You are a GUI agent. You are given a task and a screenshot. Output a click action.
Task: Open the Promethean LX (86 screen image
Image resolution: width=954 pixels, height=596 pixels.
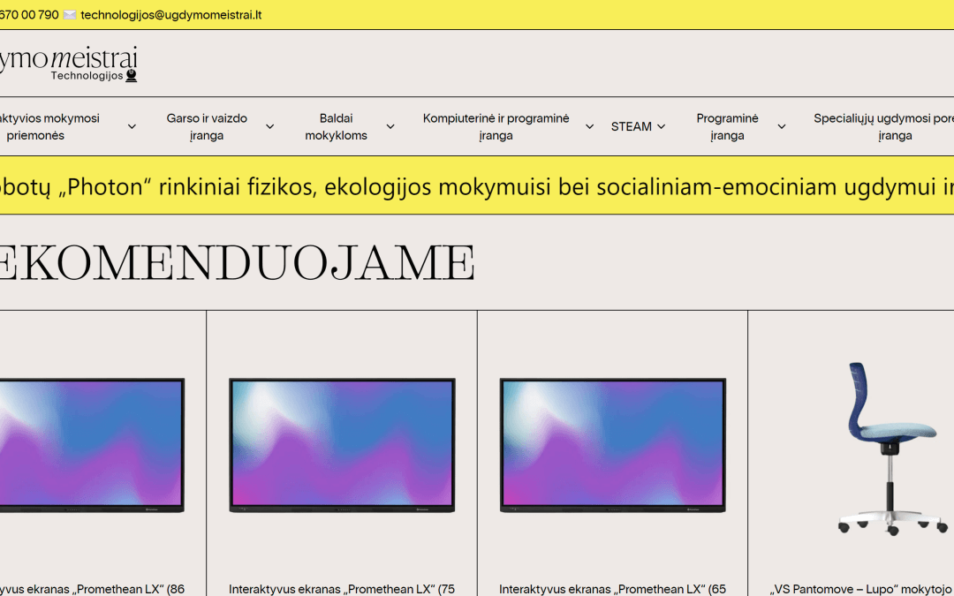click(92, 445)
